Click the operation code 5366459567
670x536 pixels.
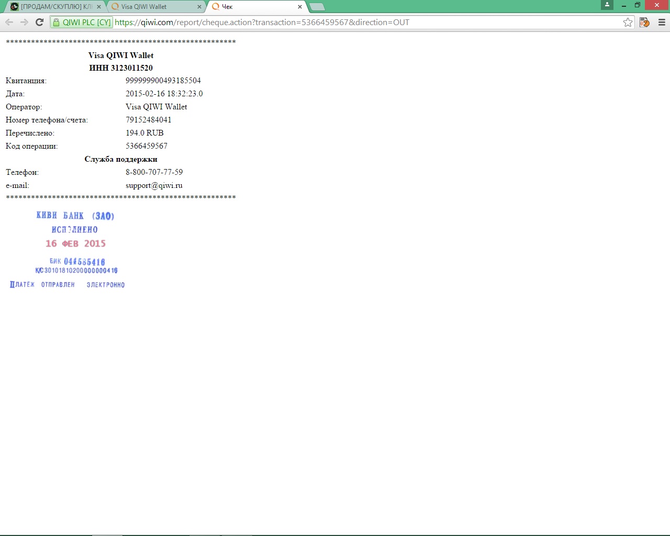147,146
